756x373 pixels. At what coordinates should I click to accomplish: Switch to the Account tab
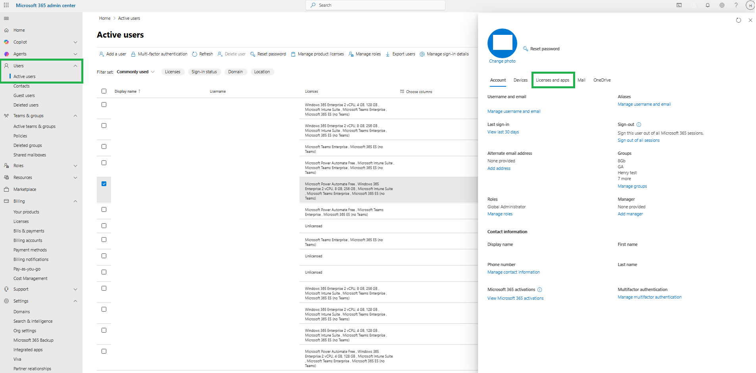click(498, 80)
